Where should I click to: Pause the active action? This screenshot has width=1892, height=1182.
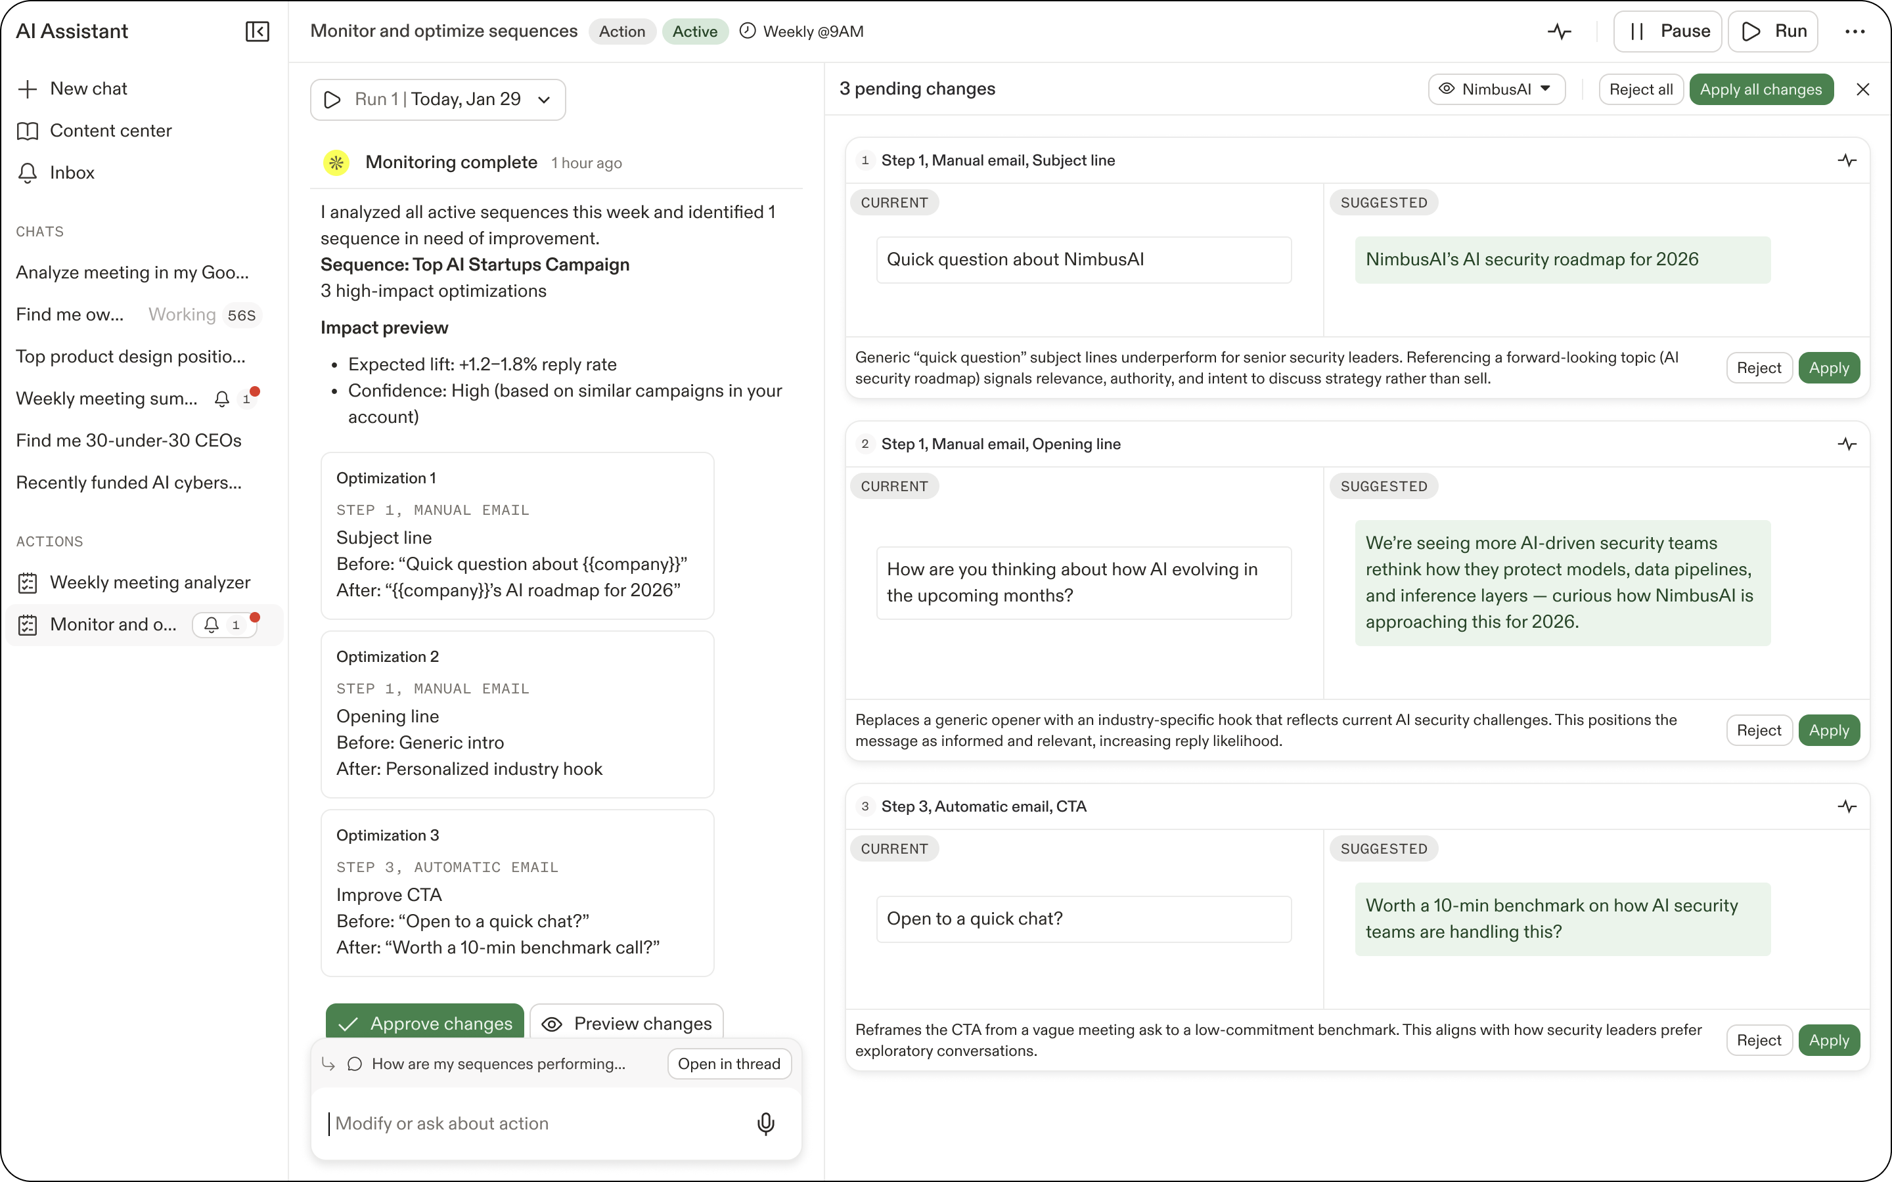pyautogui.click(x=1667, y=32)
